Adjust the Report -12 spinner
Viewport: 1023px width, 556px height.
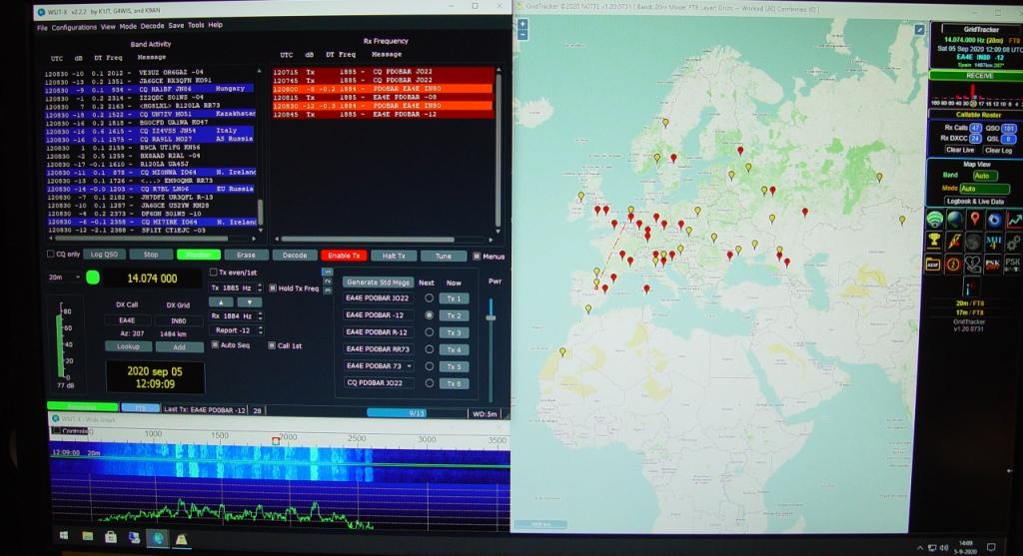click(x=260, y=330)
